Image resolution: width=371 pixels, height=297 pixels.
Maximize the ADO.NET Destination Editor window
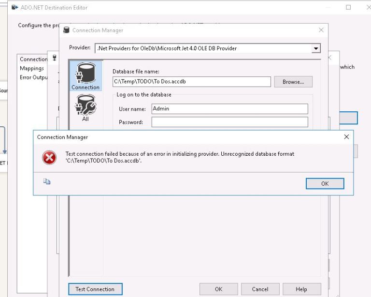click(348, 7)
